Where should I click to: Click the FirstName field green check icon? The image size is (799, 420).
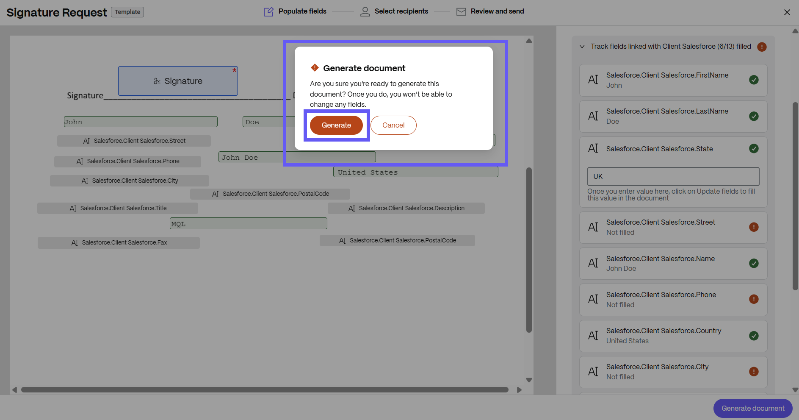point(754,80)
